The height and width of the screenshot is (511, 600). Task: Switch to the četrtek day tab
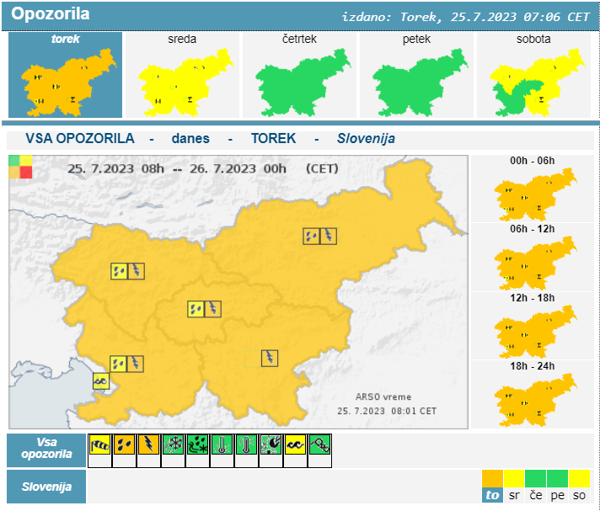pos(299,76)
